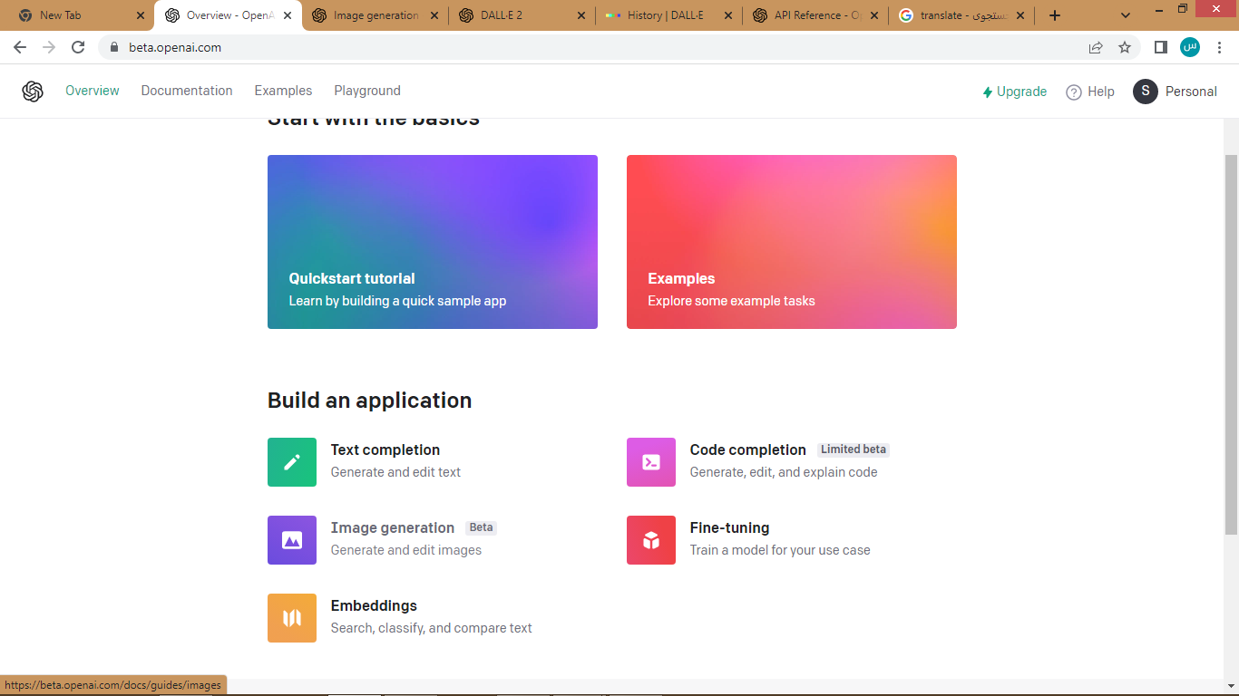Click the page vertical scrollbar thumb
The width and height of the screenshot is (1239, 696).
point(1231,344)
